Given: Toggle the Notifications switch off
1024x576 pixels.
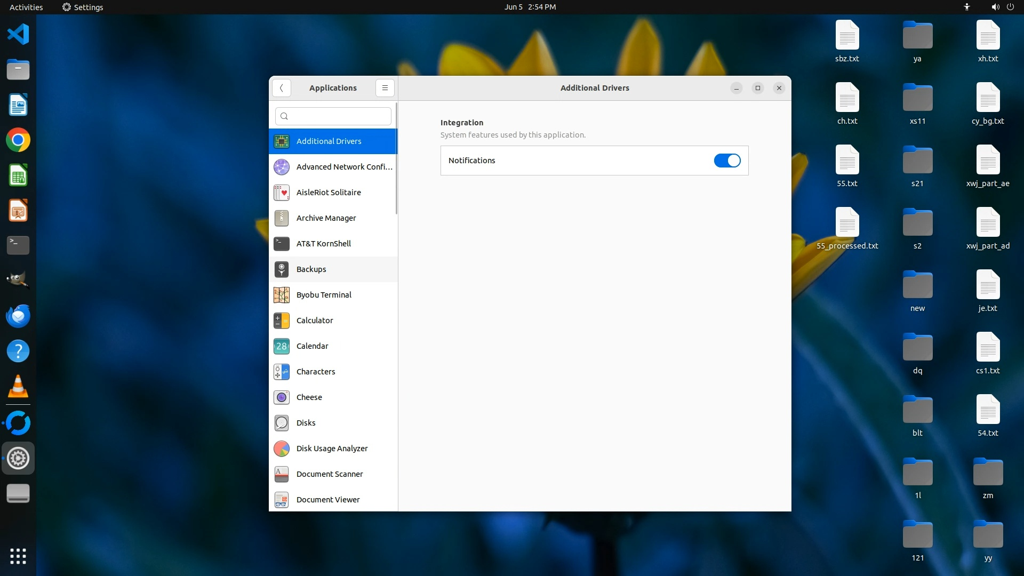Looking at the screenshot, I should [x=727, y=161].
